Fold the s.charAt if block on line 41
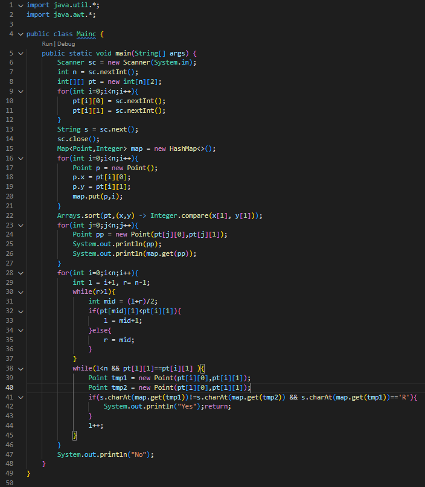 tap(21, 398)
